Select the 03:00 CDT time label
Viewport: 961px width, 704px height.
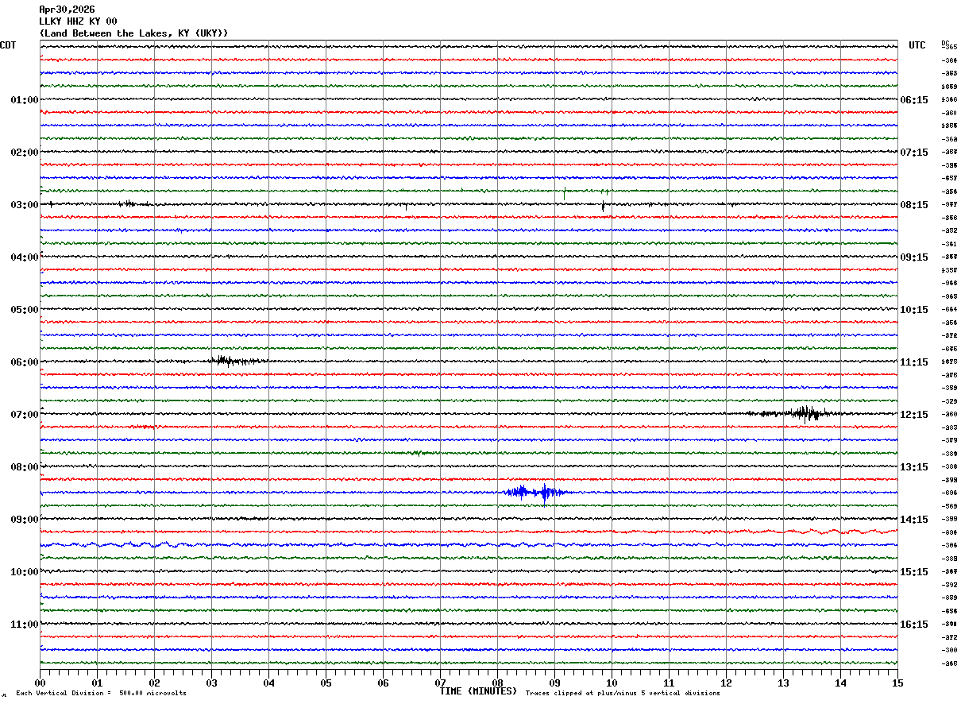[x=25, y=205]
